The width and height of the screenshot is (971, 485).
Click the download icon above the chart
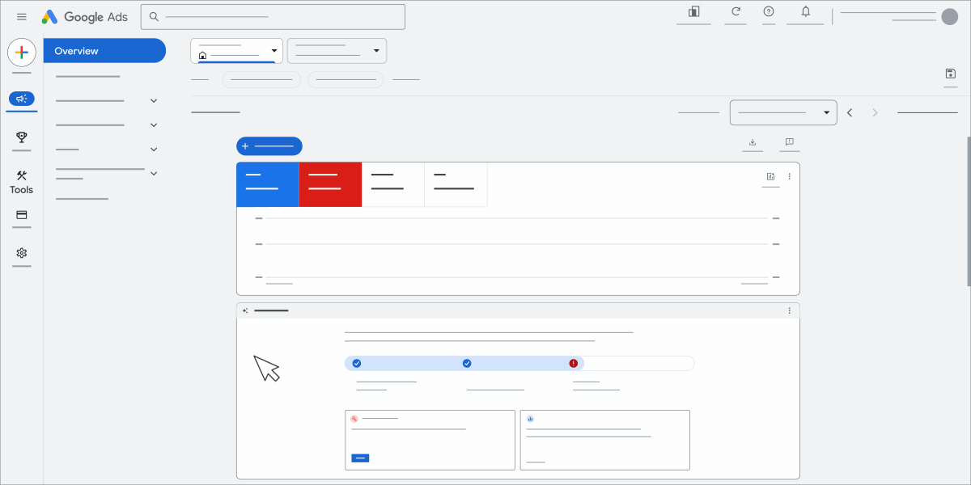click(x=752, y=142)
